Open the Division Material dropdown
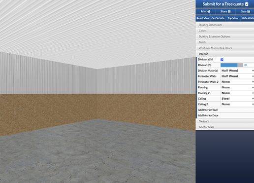Image resolution: width=254 pixels, height=183 pixels. [237, 71]
